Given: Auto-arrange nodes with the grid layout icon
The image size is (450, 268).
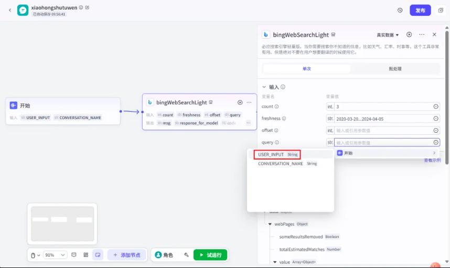Looking at the screenshot, I should 86,255.
